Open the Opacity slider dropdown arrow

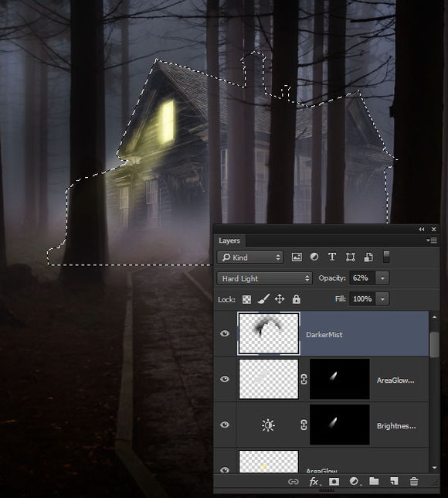coord(382,278)
